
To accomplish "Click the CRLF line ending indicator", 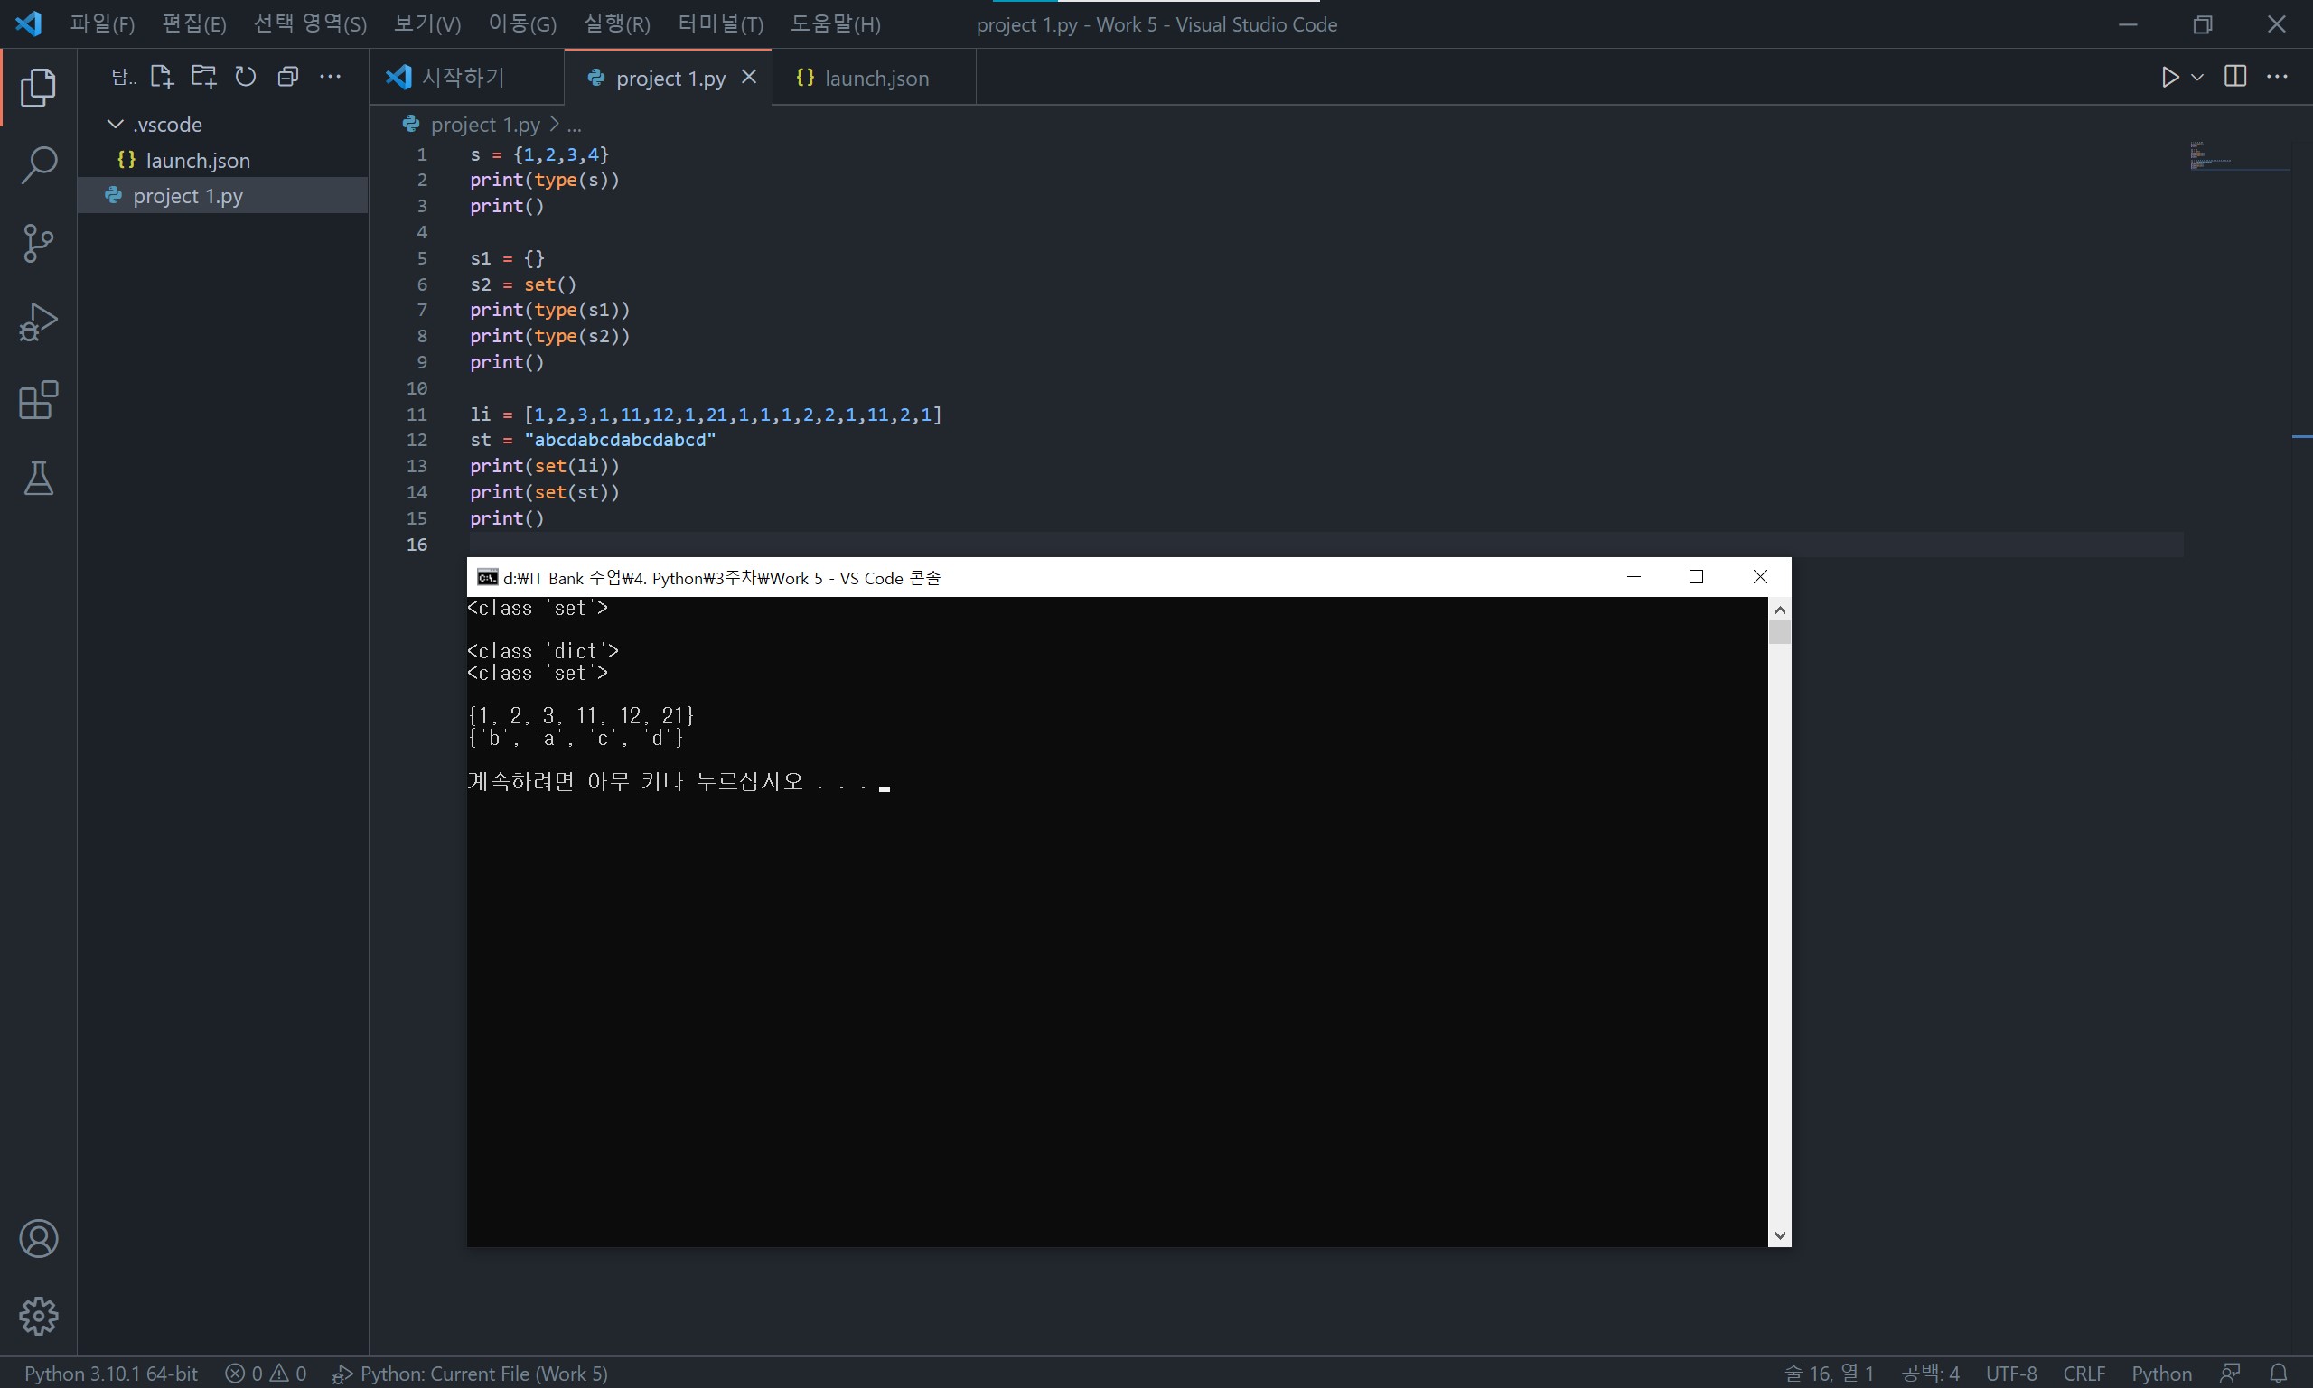I will pyautogui.click(x=2083, y=1373).
